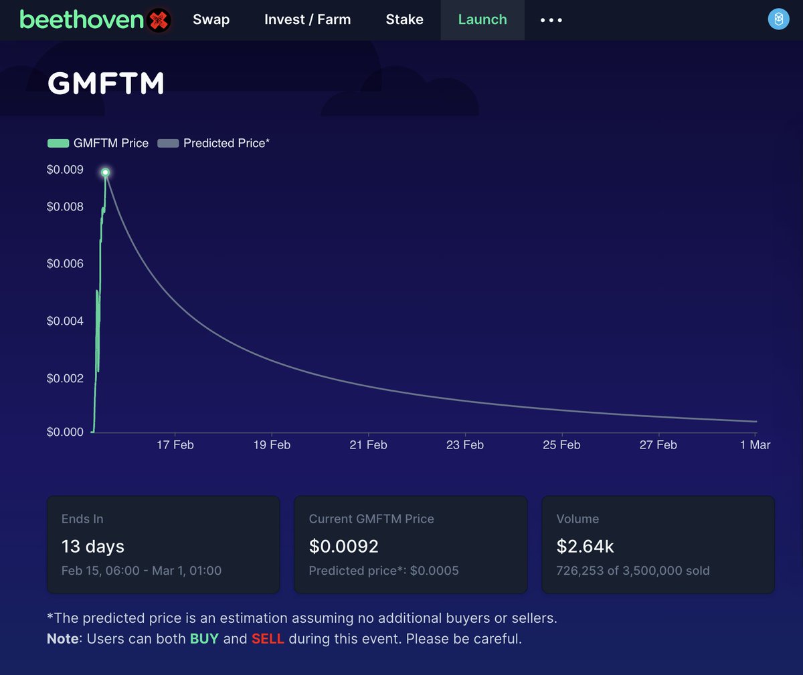The width and height of the screenshot is (803, 675).
Task: Click 'Predicted price*: $0.0005' text
Action: click(x=384, y=571)
